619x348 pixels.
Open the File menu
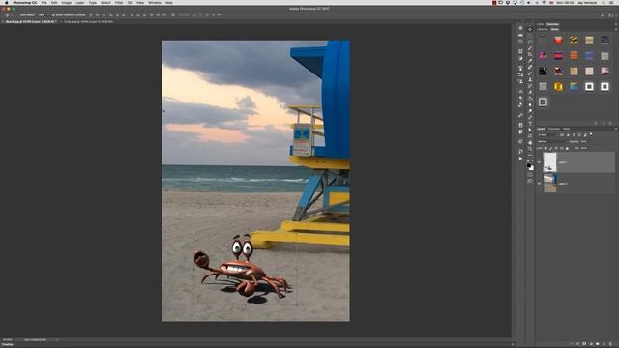[x=44, y=2]
